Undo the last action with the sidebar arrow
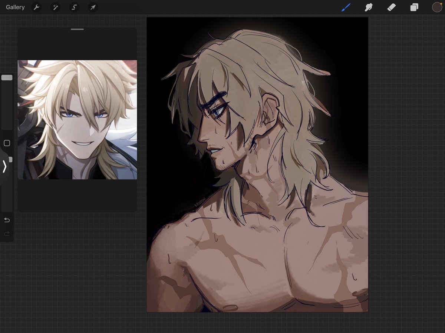The image size is (445, 333). [x=7, y=220]
